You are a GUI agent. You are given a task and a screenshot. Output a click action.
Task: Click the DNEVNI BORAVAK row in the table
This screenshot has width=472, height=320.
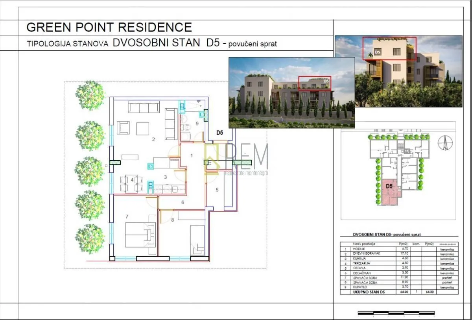pyautogui.click(x=399, y=254)
